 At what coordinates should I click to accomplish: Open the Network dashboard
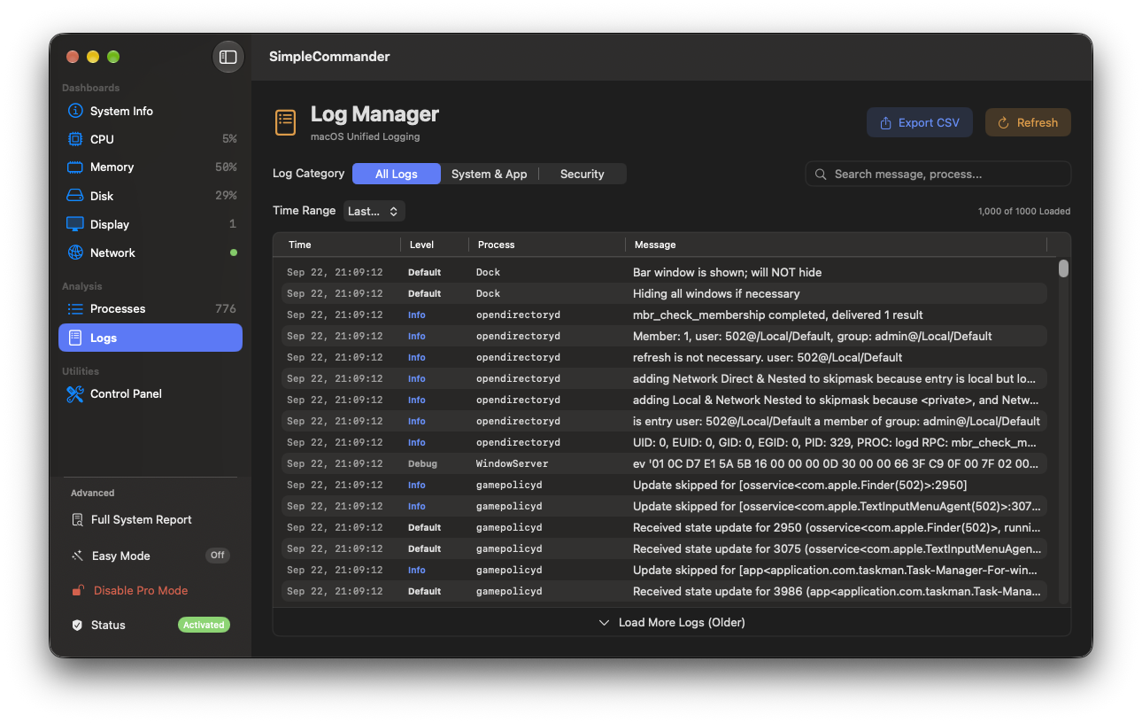[x=150, y=253]
